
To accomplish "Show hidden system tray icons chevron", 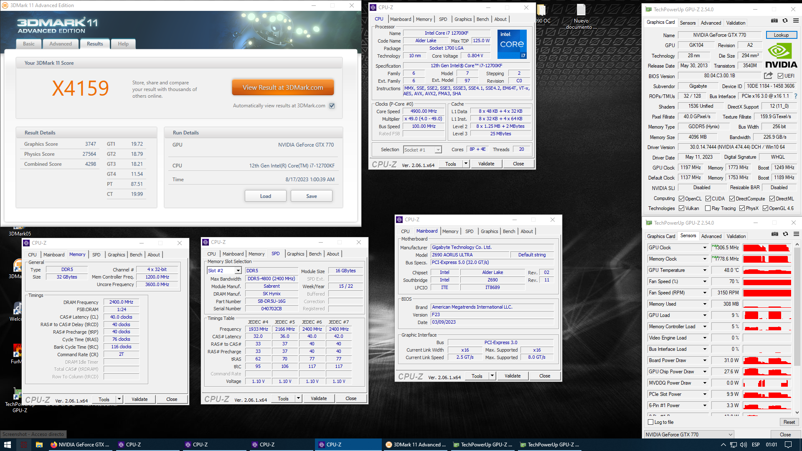I will (723, 445).
